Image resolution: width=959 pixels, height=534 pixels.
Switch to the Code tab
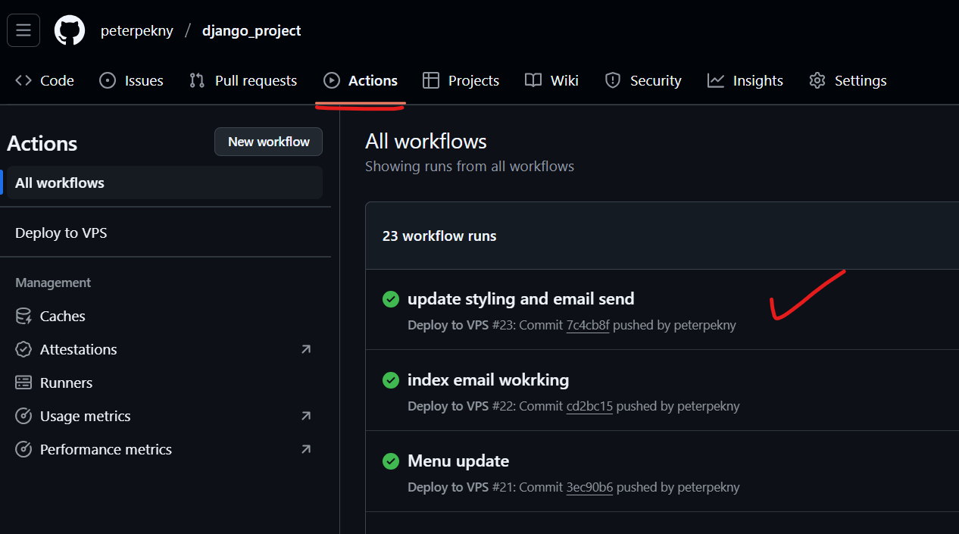45,81
